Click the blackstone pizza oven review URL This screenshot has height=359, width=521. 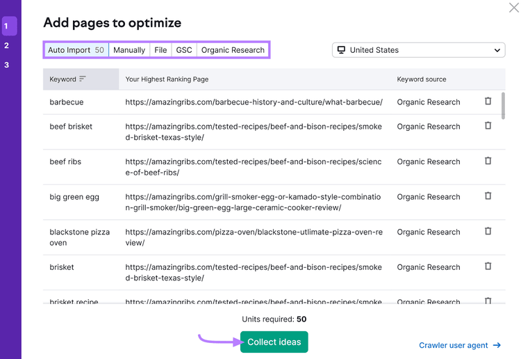pyautogui.click(x=254, y=237)
